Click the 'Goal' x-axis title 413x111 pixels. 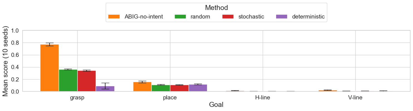coord(216,105)
